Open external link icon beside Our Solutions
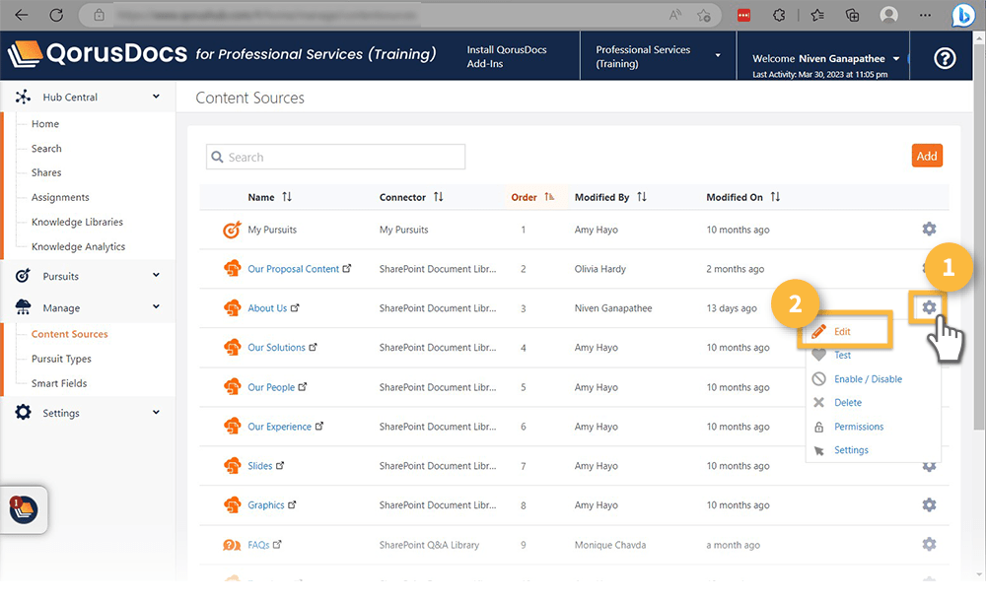 [314, 347]
